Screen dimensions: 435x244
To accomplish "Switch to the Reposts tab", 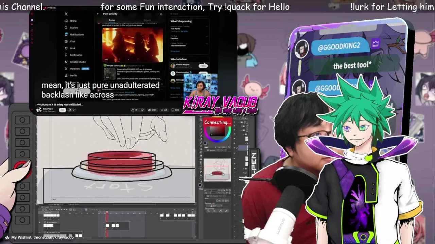I will [x=147, y=20].
